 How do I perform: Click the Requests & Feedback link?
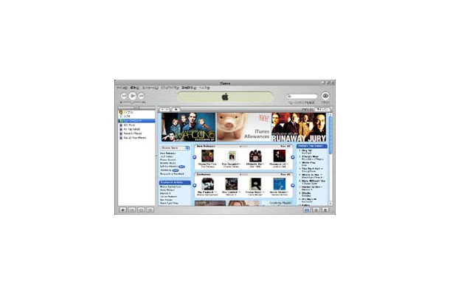pyautogui.click(x=172, y=174)
